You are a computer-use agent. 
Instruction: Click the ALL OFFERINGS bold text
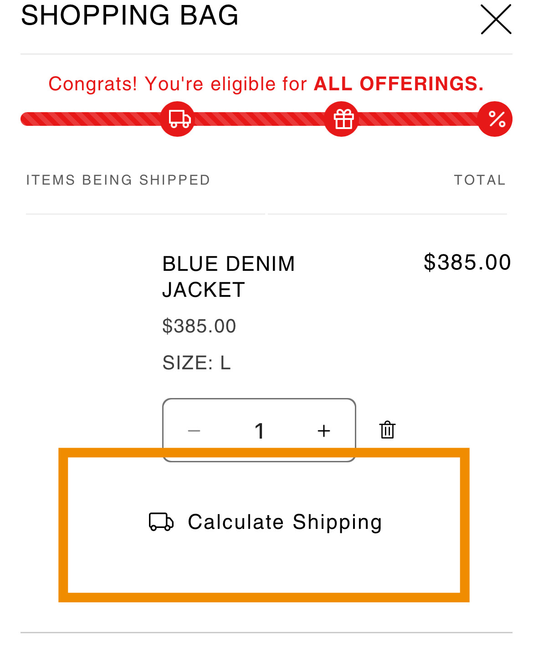tap(399, 84)
